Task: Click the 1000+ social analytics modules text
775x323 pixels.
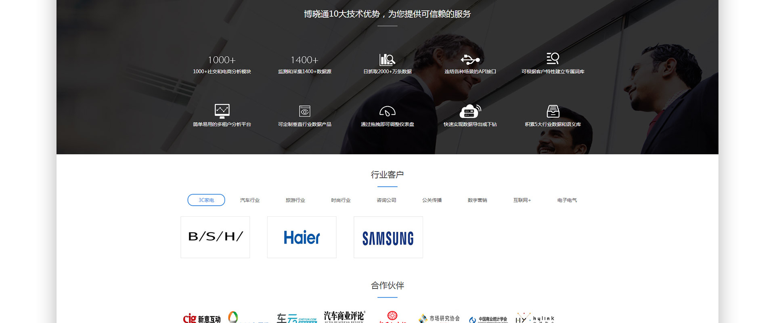Action: (x=222, y=71)
